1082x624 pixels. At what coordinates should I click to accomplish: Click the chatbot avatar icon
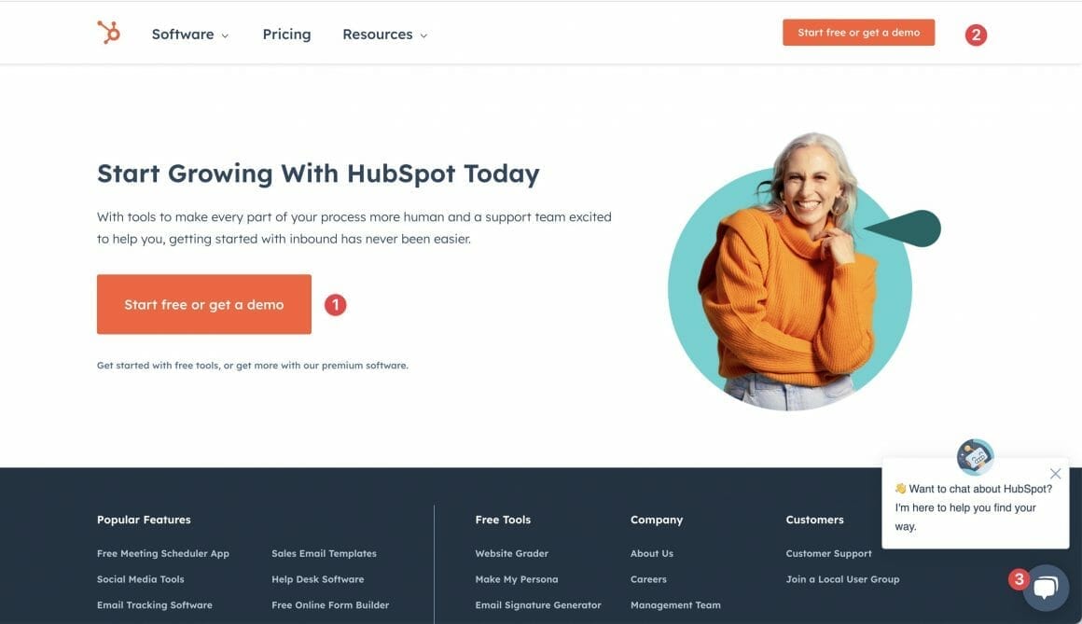pos(975,456)
